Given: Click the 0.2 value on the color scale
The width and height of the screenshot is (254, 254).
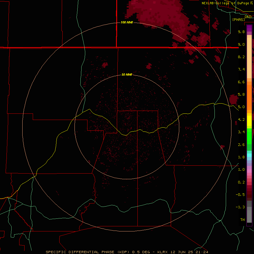Looking at the screenshot, I should point(241,182).
